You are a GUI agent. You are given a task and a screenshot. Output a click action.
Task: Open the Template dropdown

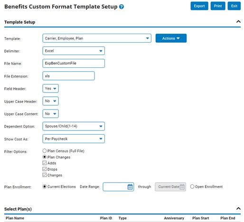(x=97, y=38)
